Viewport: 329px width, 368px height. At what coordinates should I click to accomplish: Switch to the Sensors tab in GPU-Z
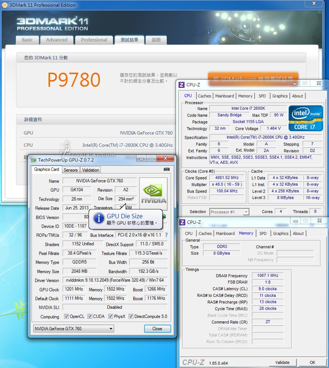tap(71, 170)
